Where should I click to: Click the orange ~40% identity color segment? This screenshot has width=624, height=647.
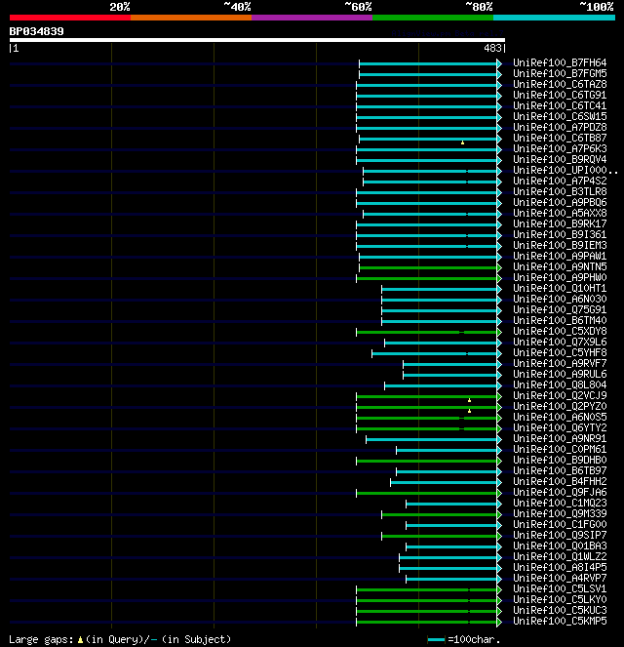point(191,18)
